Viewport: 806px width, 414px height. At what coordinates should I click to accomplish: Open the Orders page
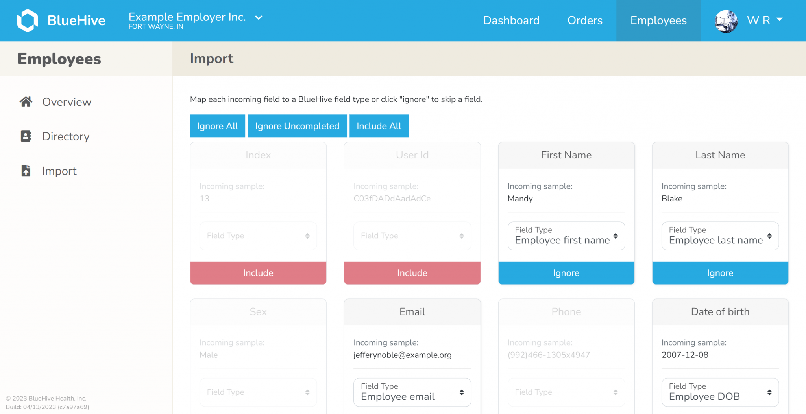[x=585, y=20]
